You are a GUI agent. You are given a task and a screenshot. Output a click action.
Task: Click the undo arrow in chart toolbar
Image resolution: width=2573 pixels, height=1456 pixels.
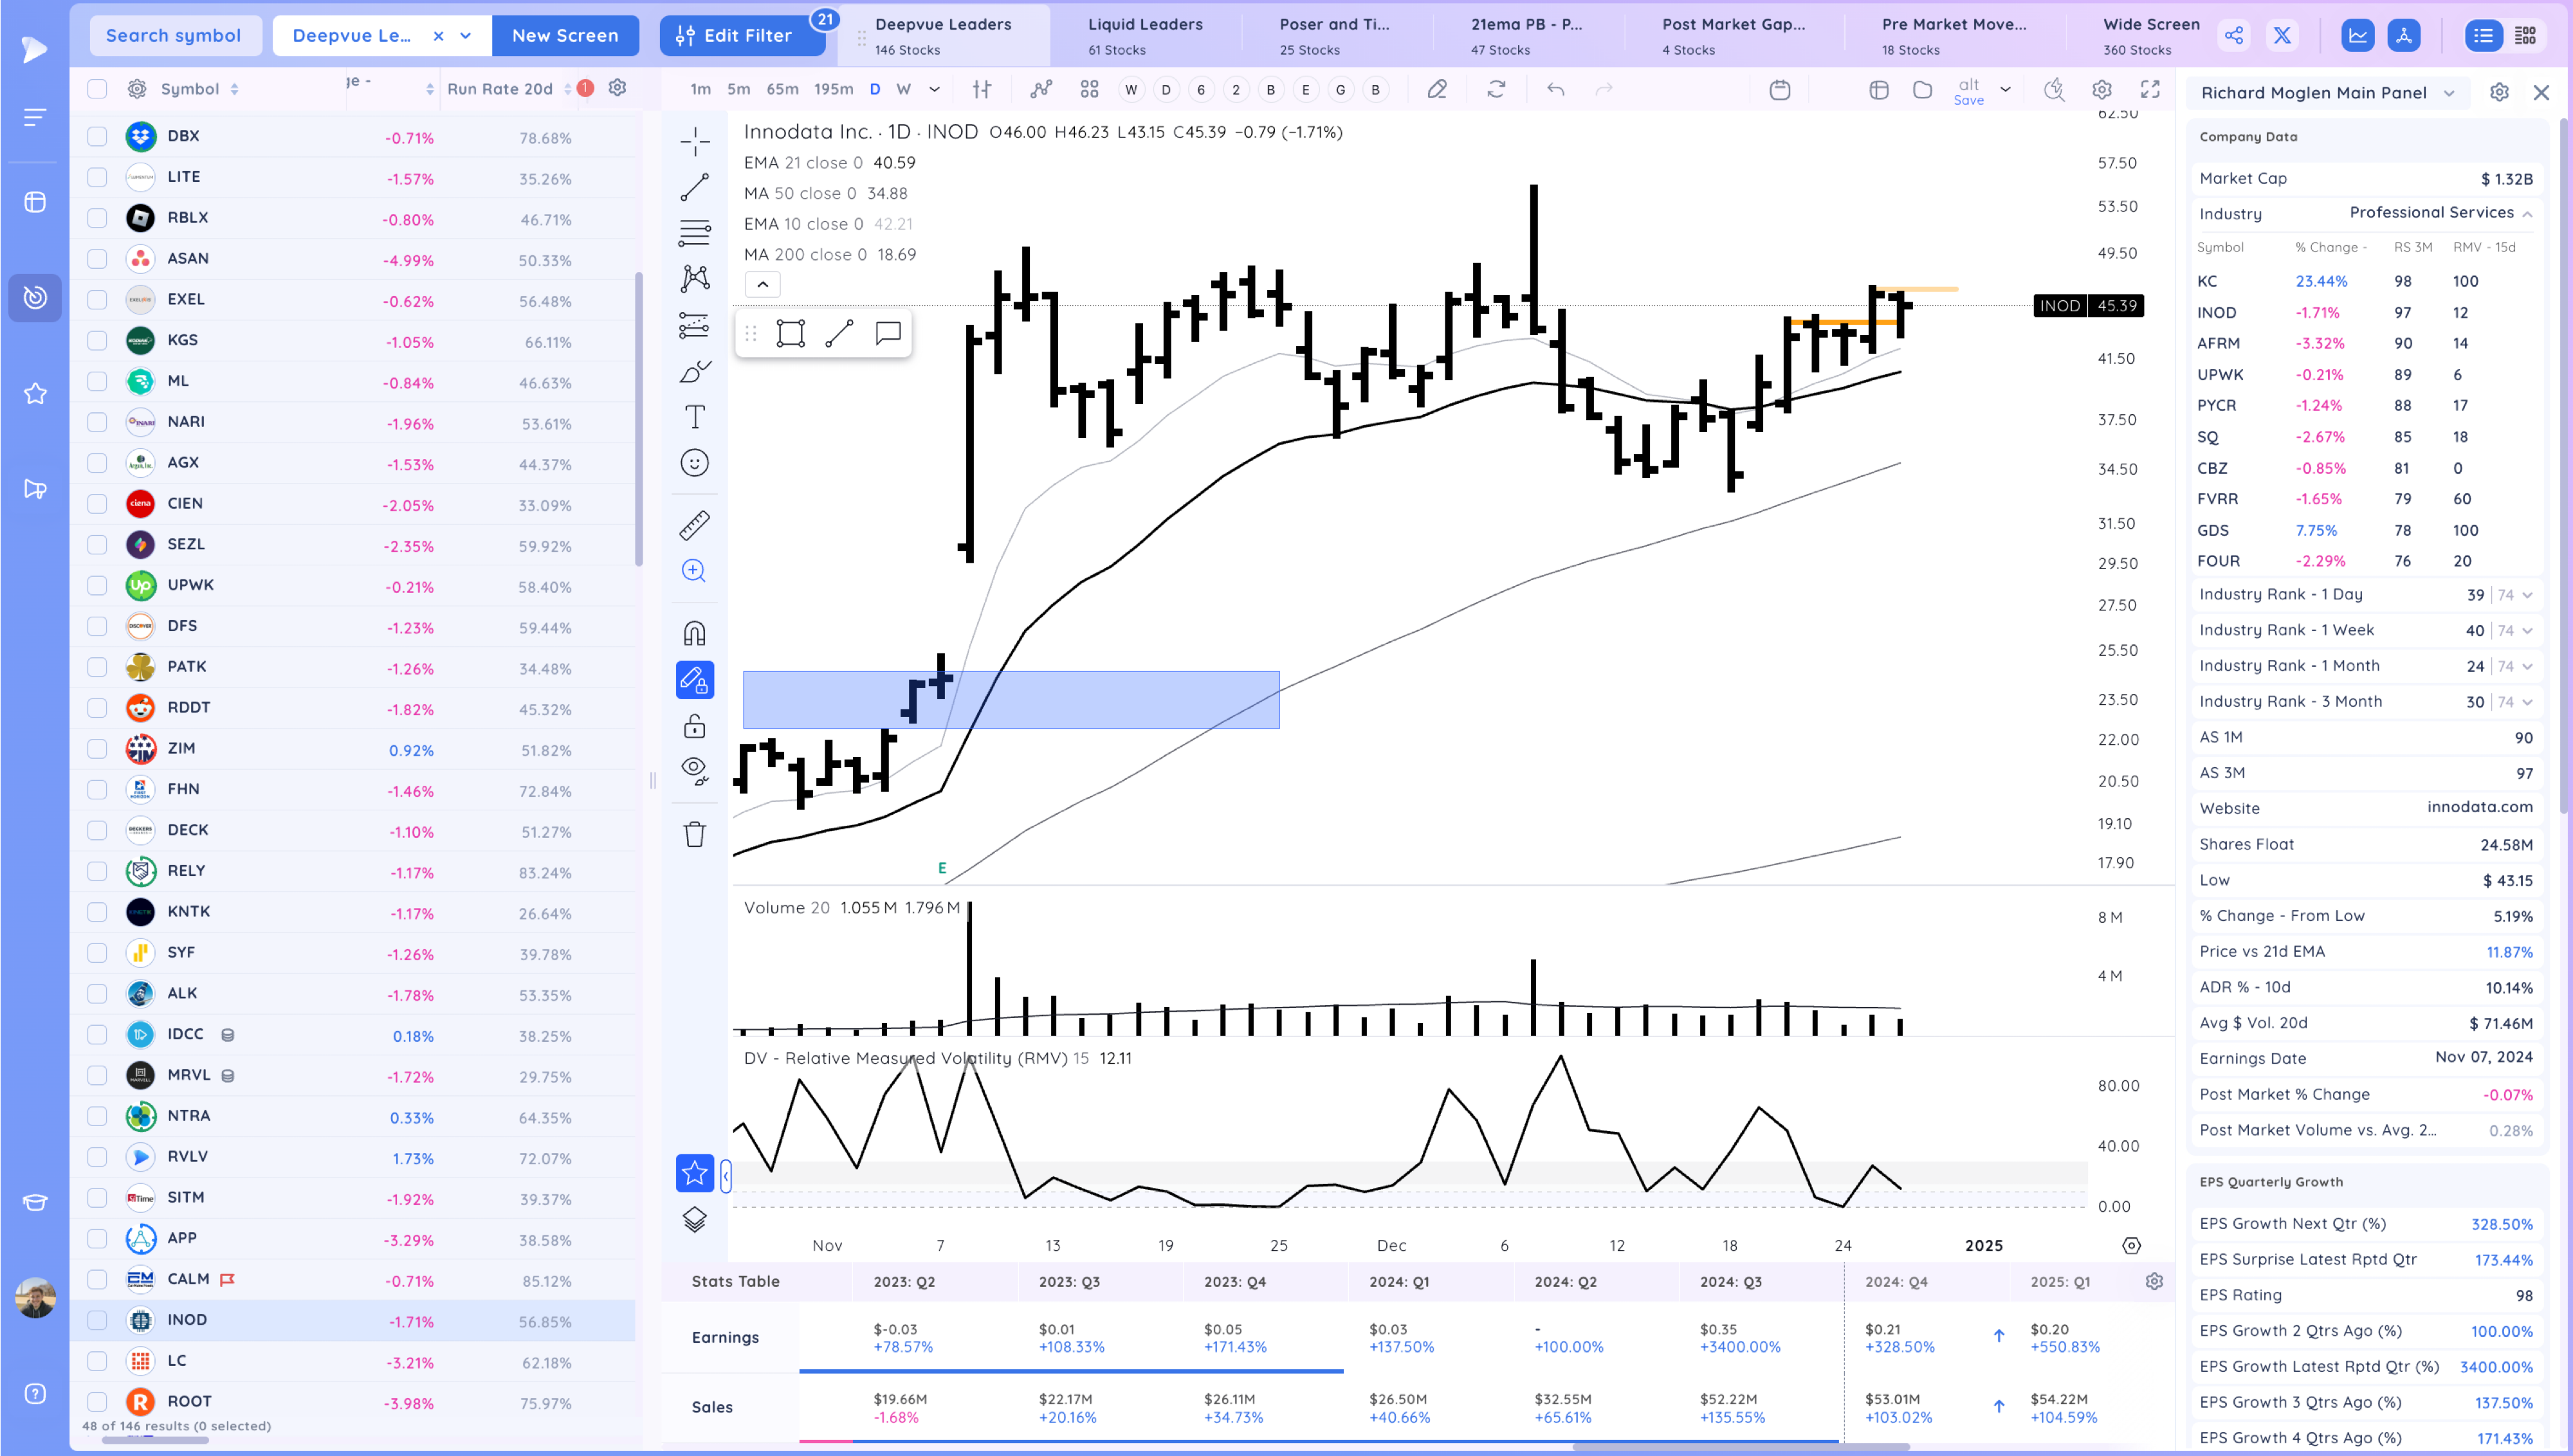tap(1555, 90)
